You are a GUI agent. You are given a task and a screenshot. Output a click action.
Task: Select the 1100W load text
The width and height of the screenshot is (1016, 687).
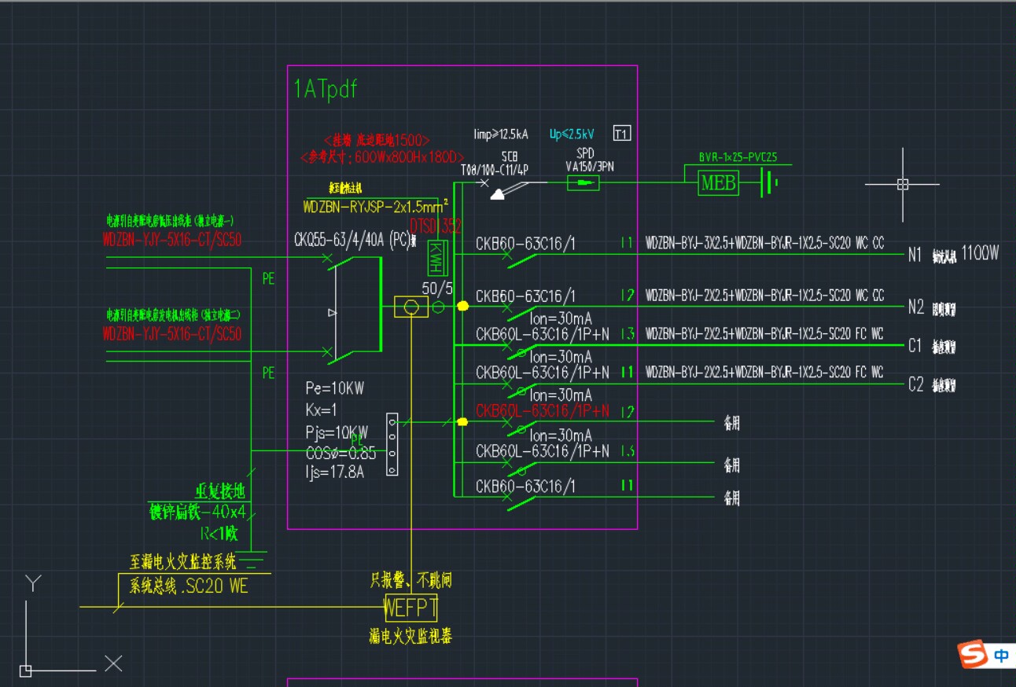[x=980, y=253]
